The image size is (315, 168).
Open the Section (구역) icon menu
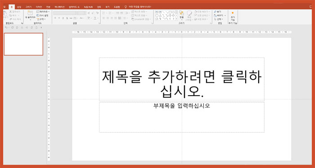pyautogui.click(x=38, y=19)
